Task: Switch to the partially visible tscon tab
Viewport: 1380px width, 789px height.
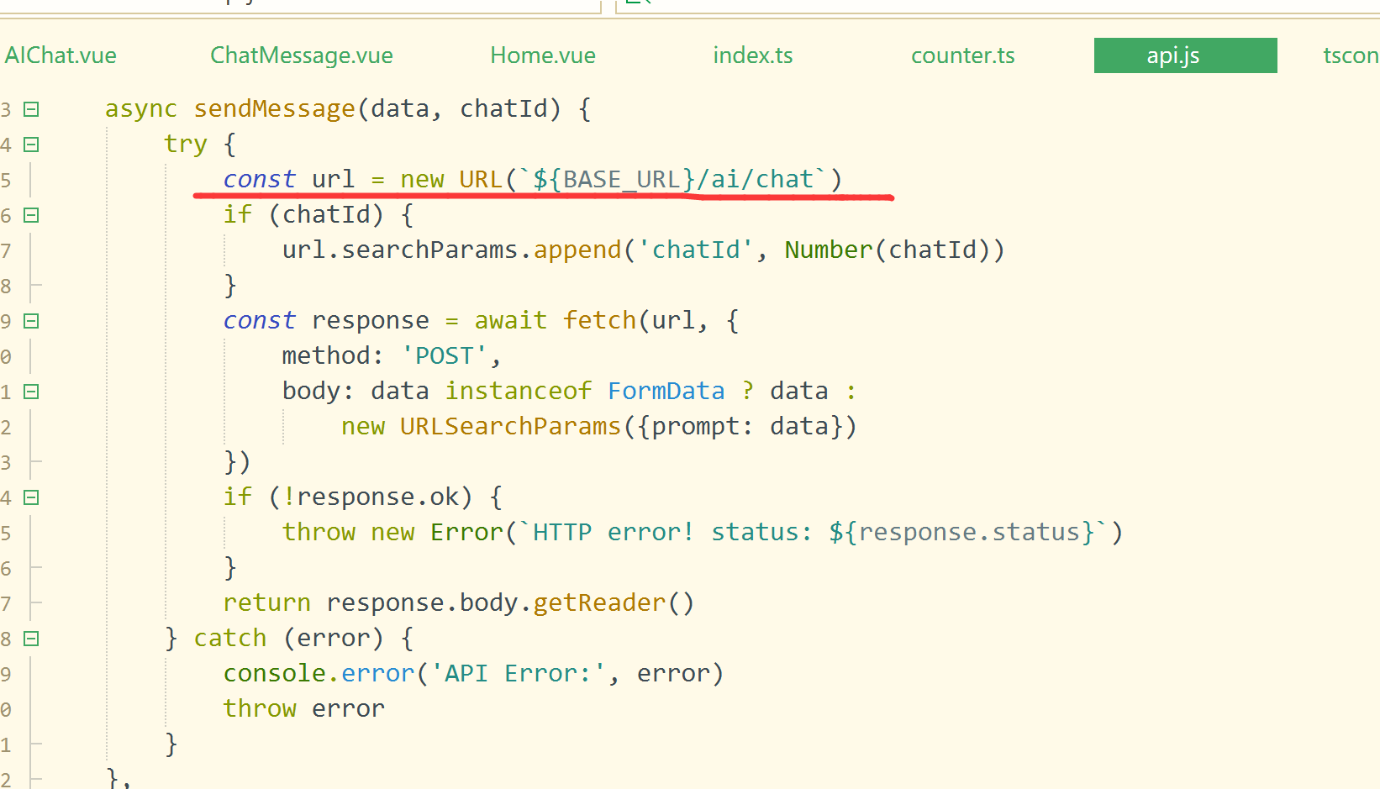Action: (1351, 55)
